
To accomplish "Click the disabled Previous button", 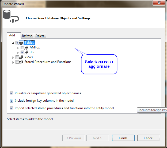I will click(x=74, y=138).
